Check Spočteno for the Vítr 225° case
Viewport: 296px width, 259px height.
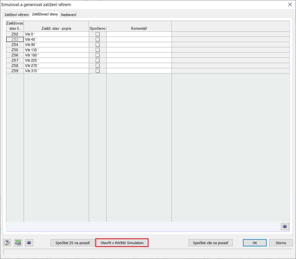click(97, 60)
